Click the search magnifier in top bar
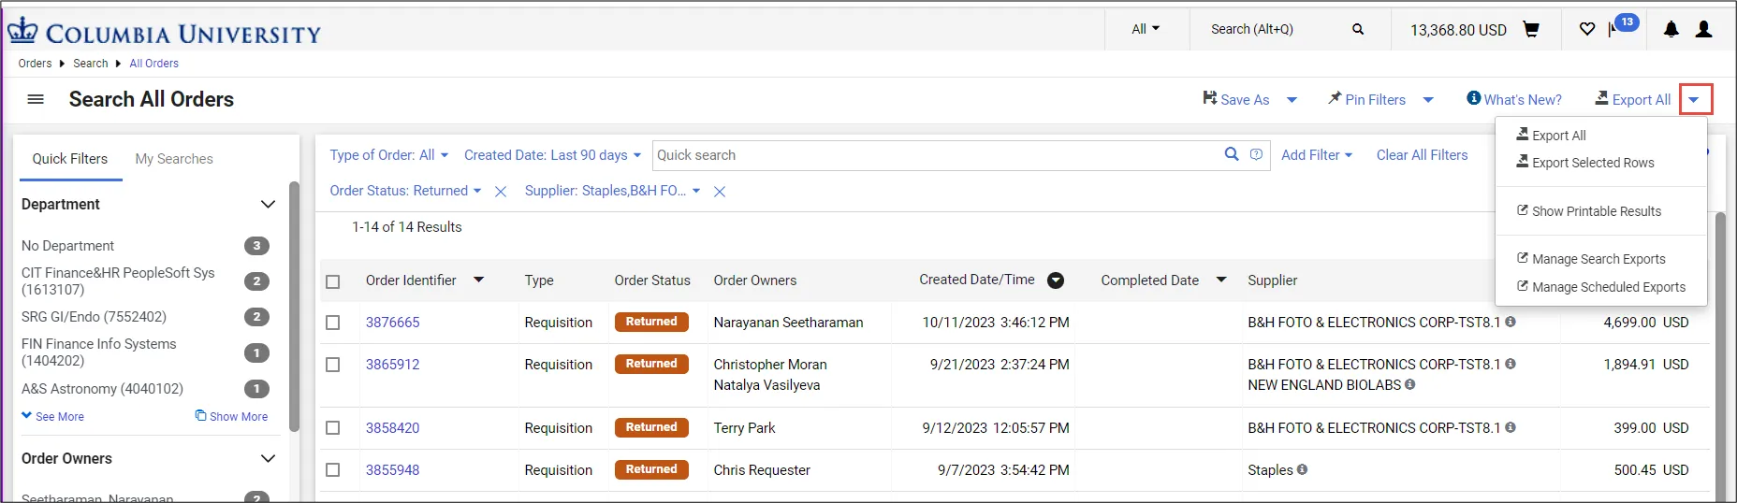1737x503 pixels. tap(1358, 29)
